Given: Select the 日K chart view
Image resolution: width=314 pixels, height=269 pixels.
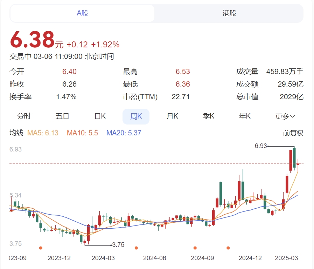Looking at the screenshot, I should tap(100, 116).
